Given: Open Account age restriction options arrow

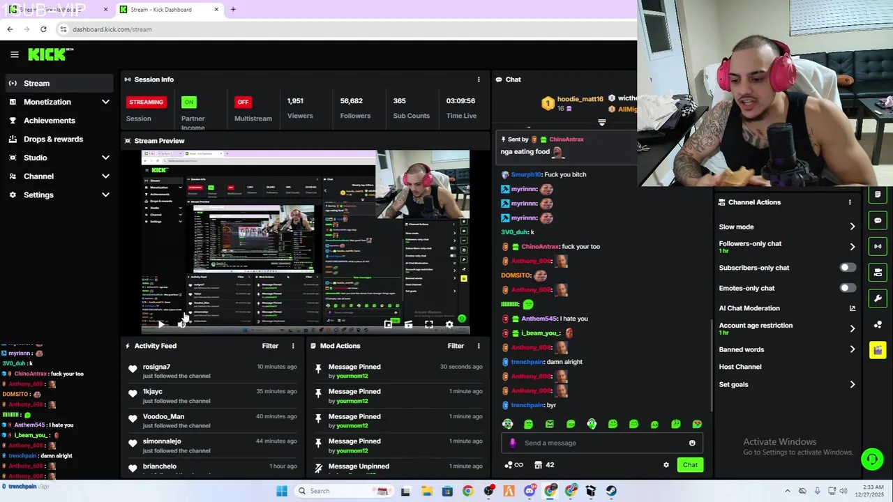Looking at the screenshot, I should (x=852, y=328).
